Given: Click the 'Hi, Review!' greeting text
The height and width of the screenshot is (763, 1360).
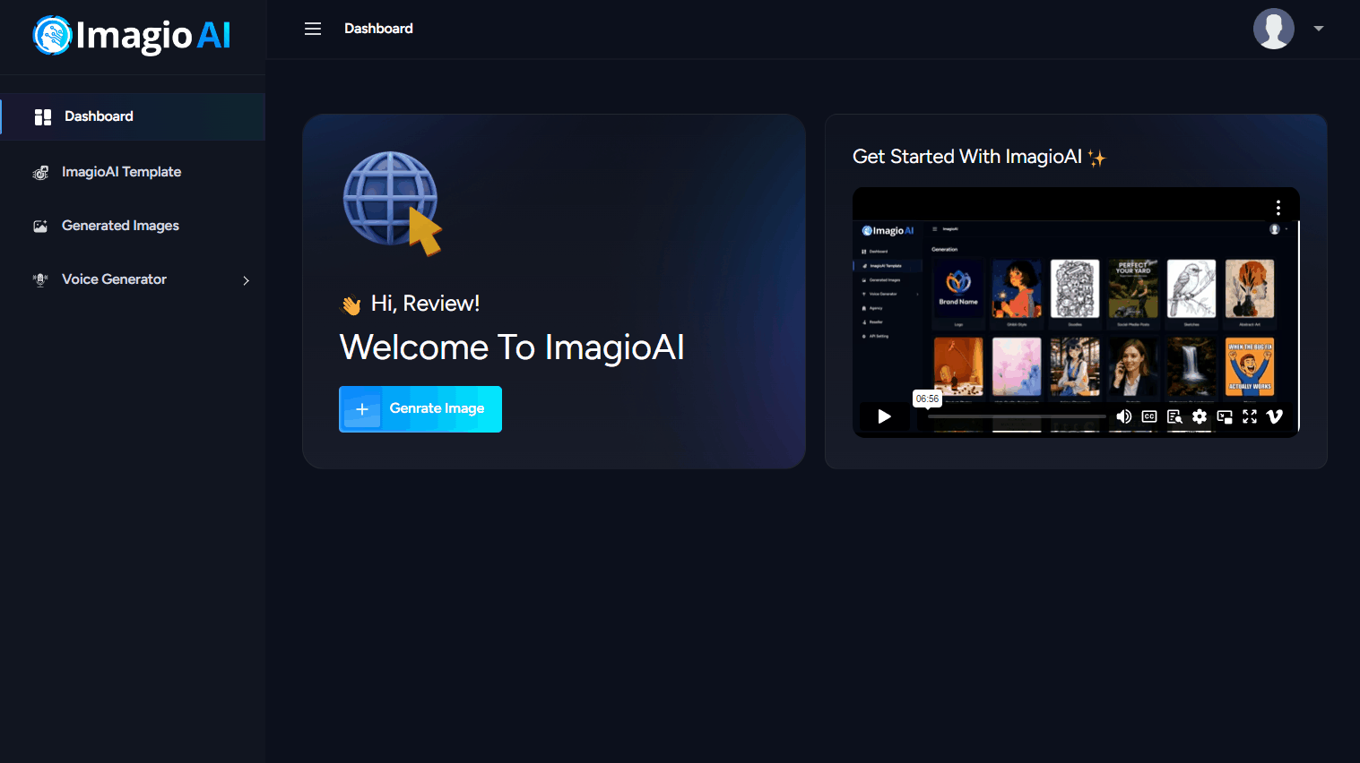Looking at the screenshot, I should point(426,304).
